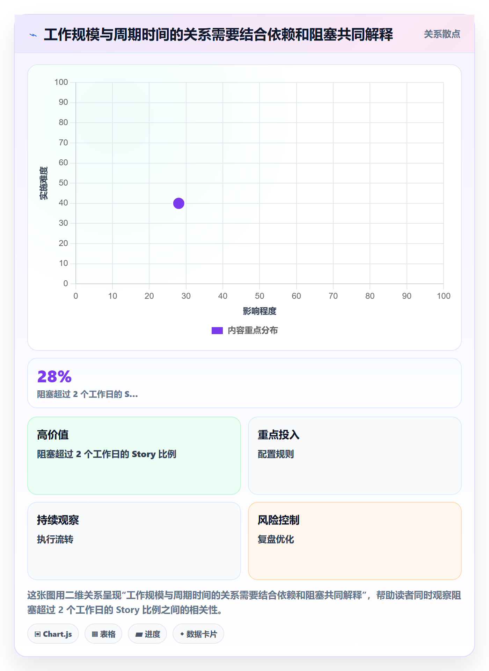Click the 配置规则 text in 重点投入 card
489x671 pixels.
click(276, 454)
